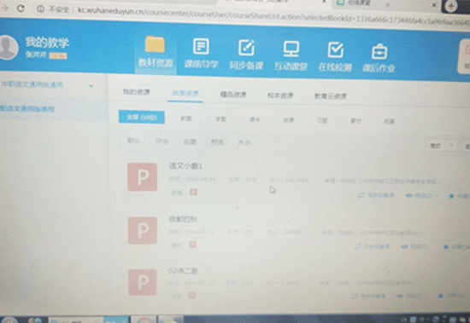The width and height of the screenshot is (470, 323).
Task: Click the browser reload icon
Action: point(21,8)
